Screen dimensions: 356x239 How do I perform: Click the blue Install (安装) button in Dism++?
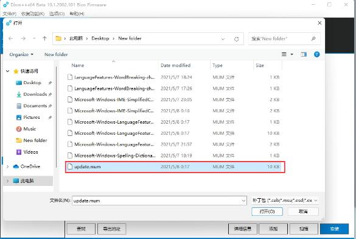pyautogui.click(x=335, y=229)
